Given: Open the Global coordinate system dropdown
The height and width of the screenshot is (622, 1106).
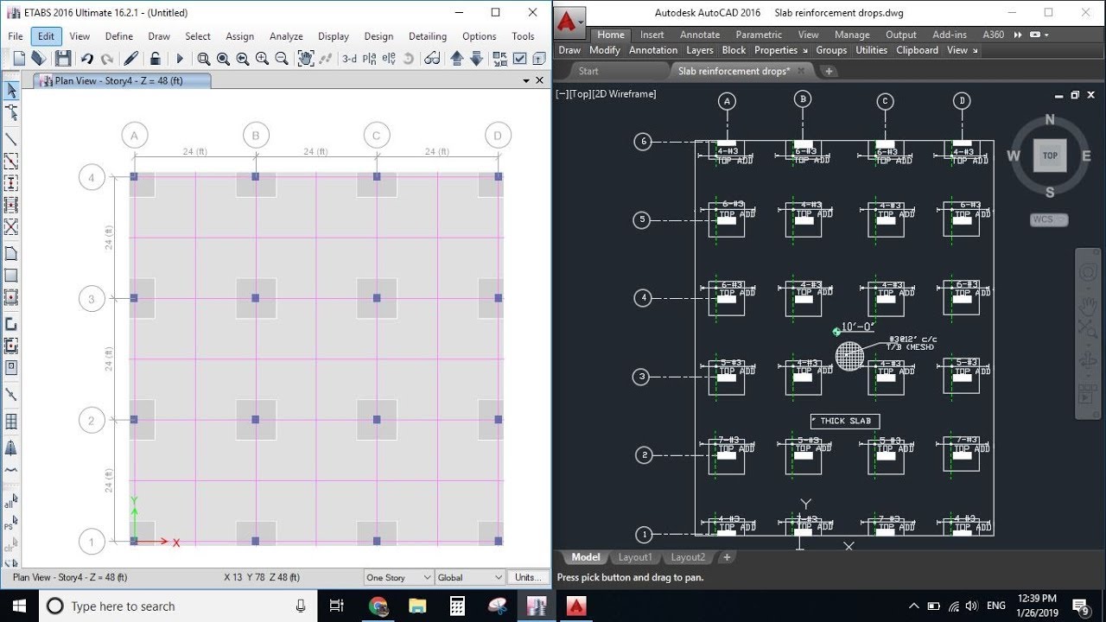Looking at the screenshot, I should point(470,577).
